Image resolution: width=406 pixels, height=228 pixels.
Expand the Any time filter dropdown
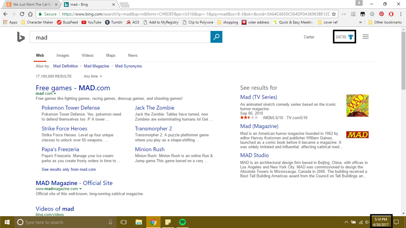pos(93,76)
